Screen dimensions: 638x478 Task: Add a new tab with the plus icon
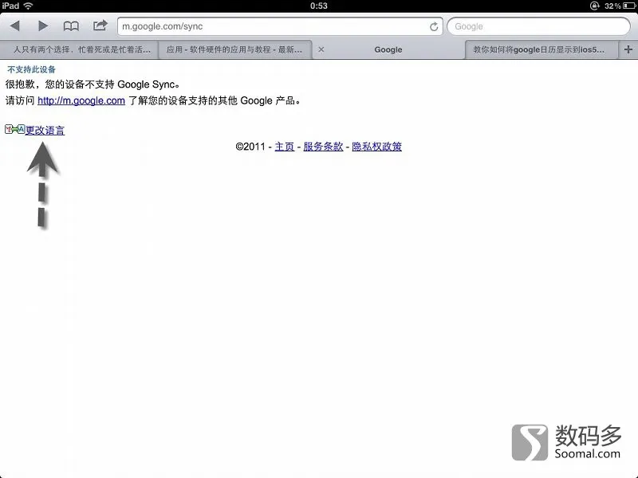[x=628, y=49]
